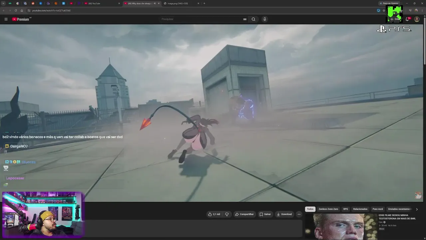The image size is (426, 240).
Task: Switch to the image.png (1442×330) tab
Action: 181,3
